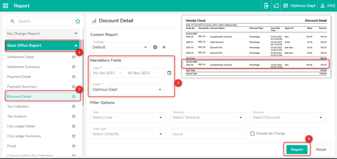Click the end date 02-Nov-2023
Viewport: 337px width, 159px height.
coord(139,73)
